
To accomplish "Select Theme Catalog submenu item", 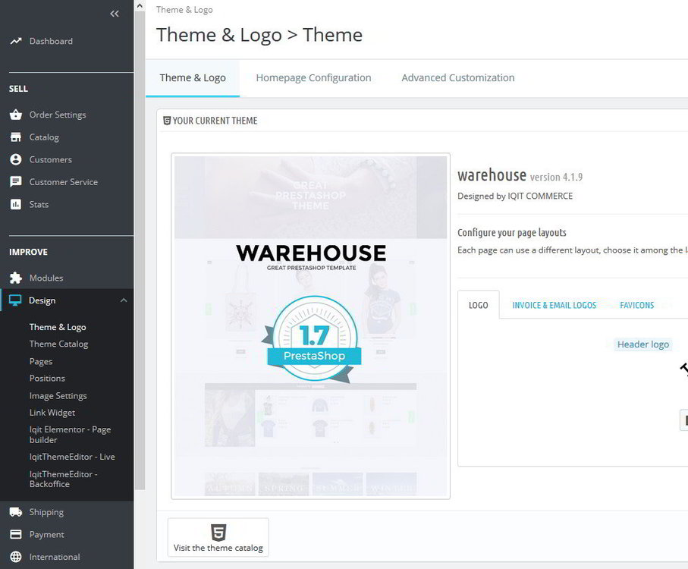I will [59, 344].
